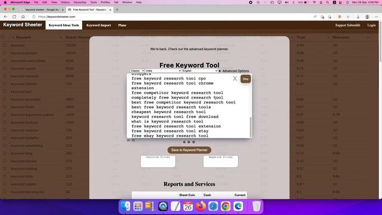Check the box for keyword advertising row

tap(5, 146)
